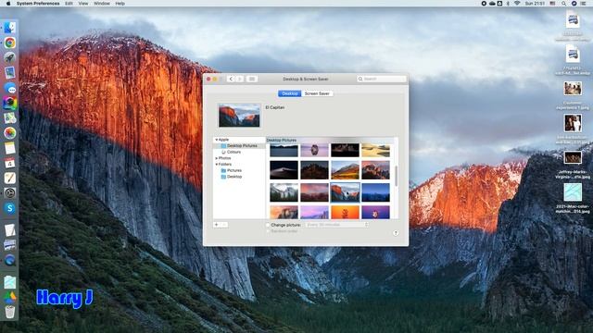This screenshot has height=333, width=593.
Task: Open the change interval dropdown
Action: tap(337, 225)
